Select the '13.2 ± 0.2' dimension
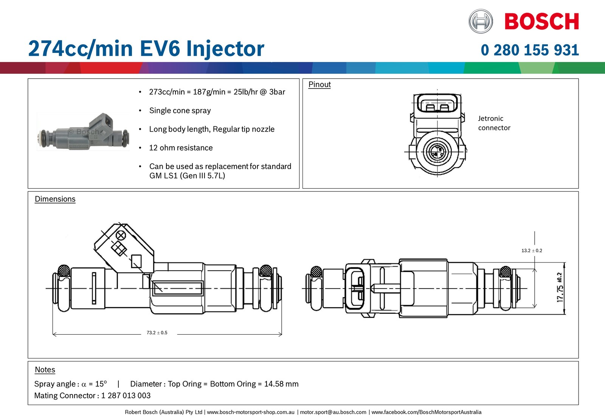605x419 pixels. pyautogui.click(x=532, y=251)
